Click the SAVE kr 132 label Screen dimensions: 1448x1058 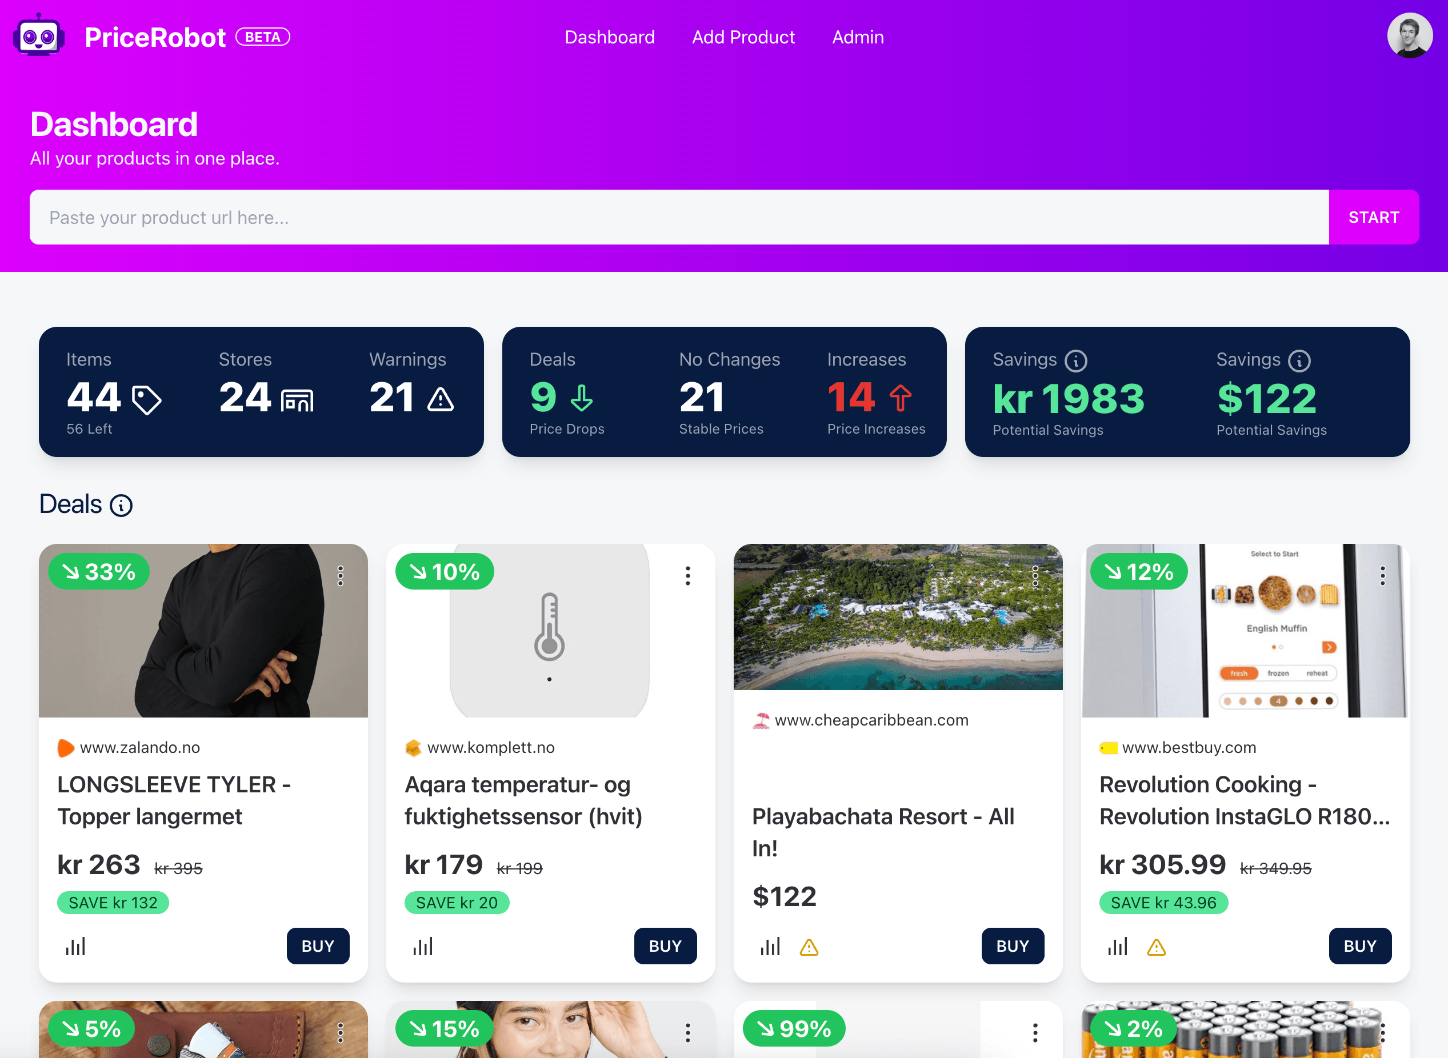coord(113,903)
